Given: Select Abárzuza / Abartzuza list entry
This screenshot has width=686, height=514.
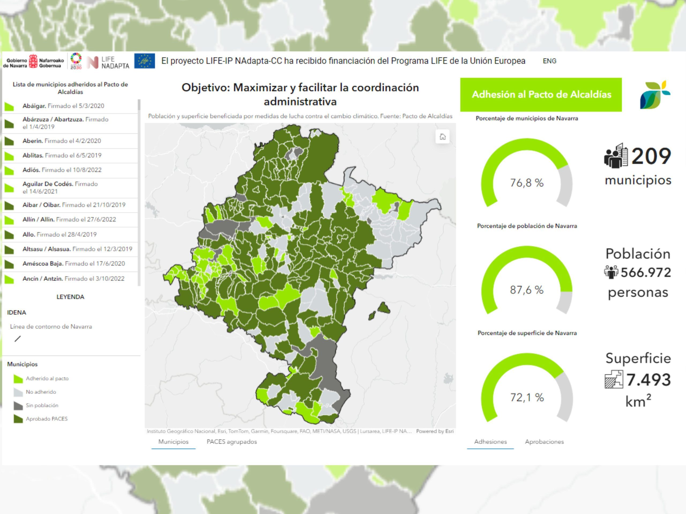Looking at the screenshot, I should click(70, 123).
